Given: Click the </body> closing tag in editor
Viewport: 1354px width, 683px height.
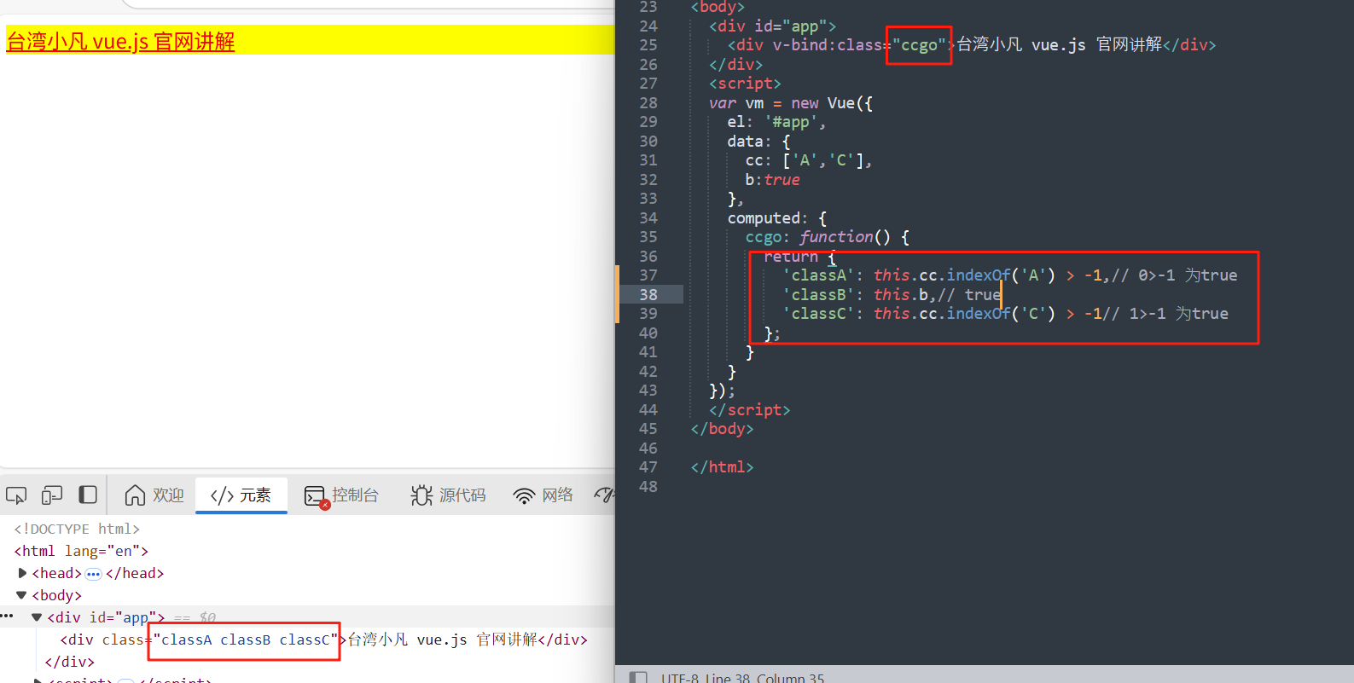Looking at the screenshot, I should 722,428.
